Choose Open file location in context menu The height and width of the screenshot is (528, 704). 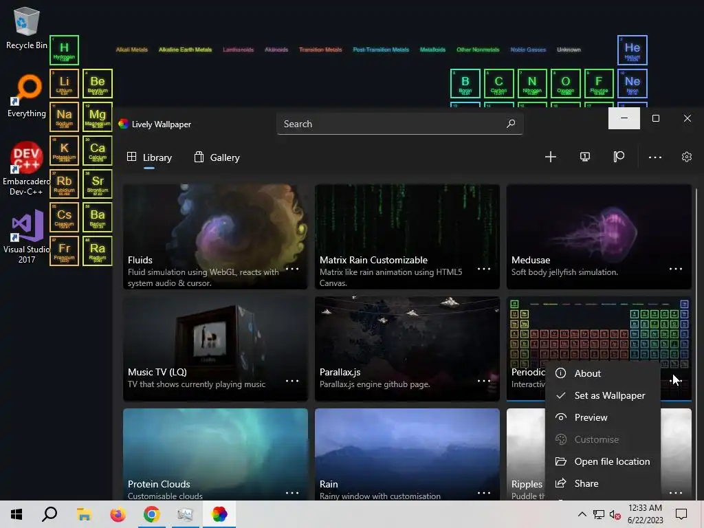coord(603,461)
